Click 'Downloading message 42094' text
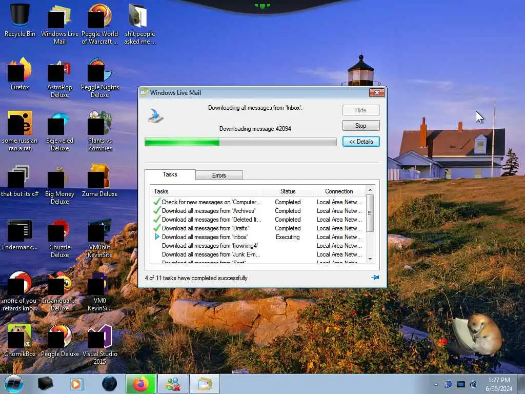The height and width of the screenshot is (394, 525). point(255,129)
